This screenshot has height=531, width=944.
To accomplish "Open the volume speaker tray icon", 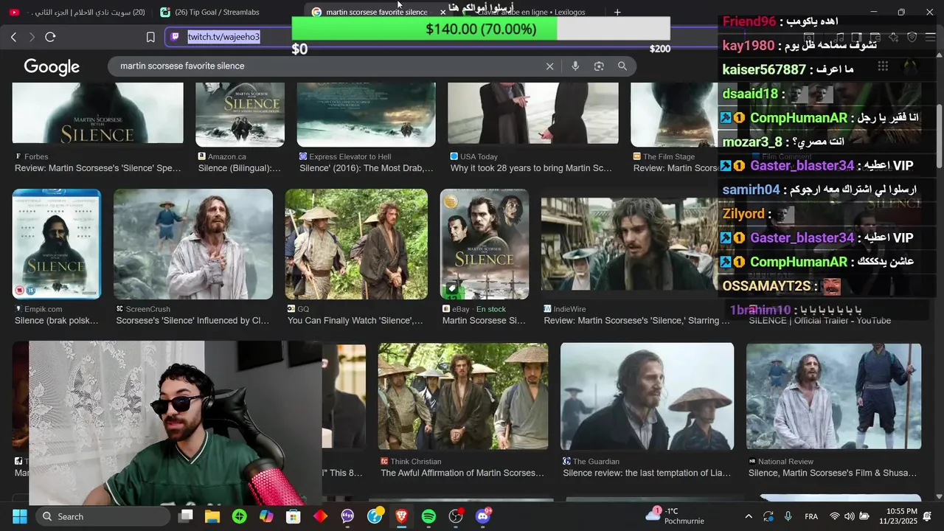I will tap(850, 516).
